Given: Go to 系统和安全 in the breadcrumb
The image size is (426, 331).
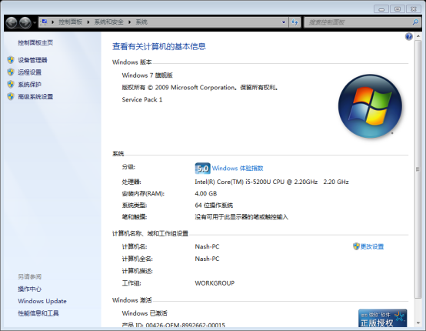Looking at the screenshot, I should [x=108, y=22].
